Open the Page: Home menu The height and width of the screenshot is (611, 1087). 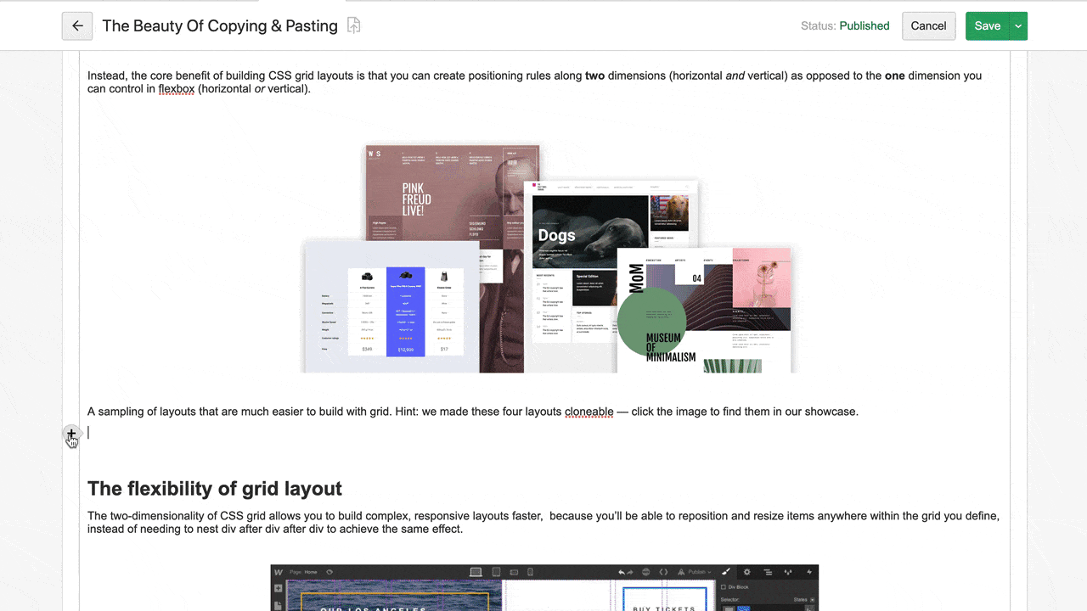(306, 571)
